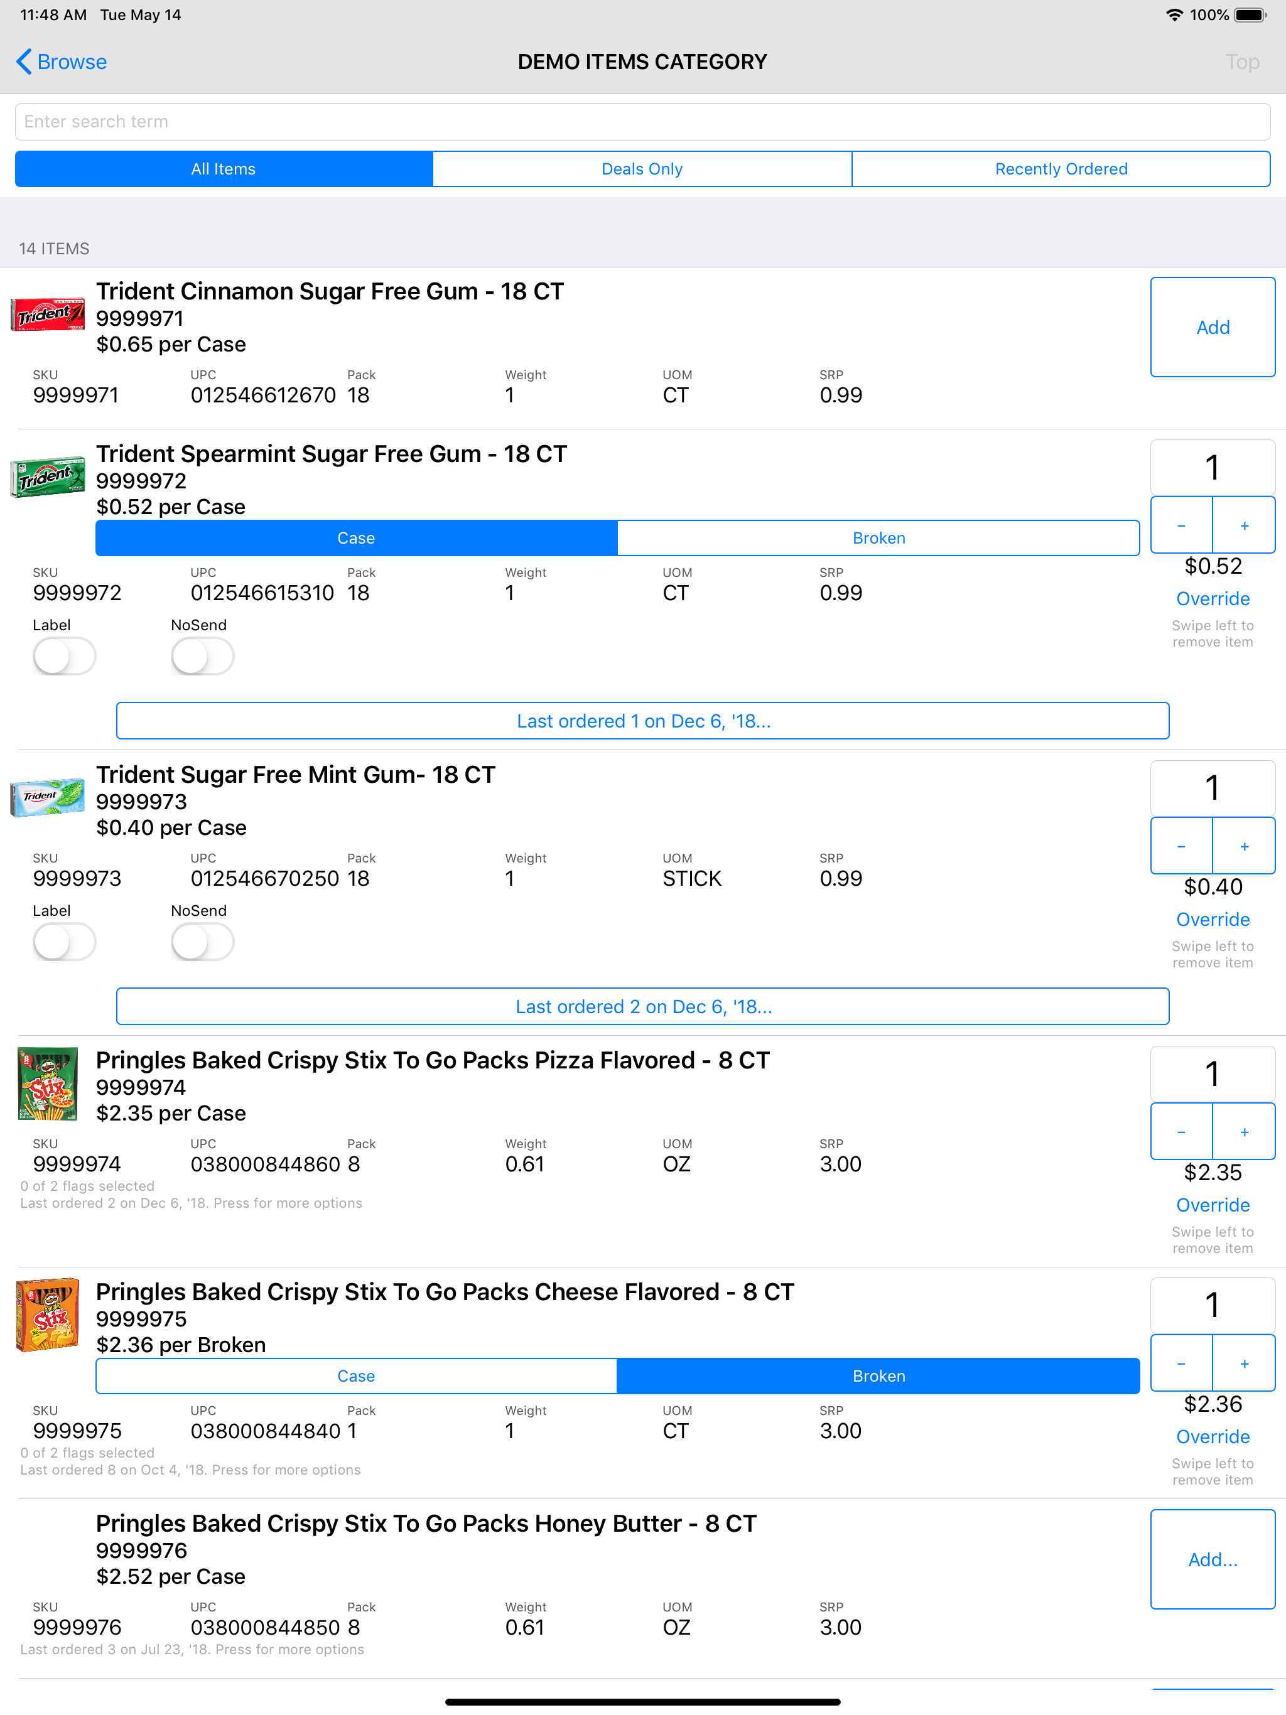The image size is (1286, 1715).
Task: Increase Trident Mint gum quantity
Action: point(1244,847)
